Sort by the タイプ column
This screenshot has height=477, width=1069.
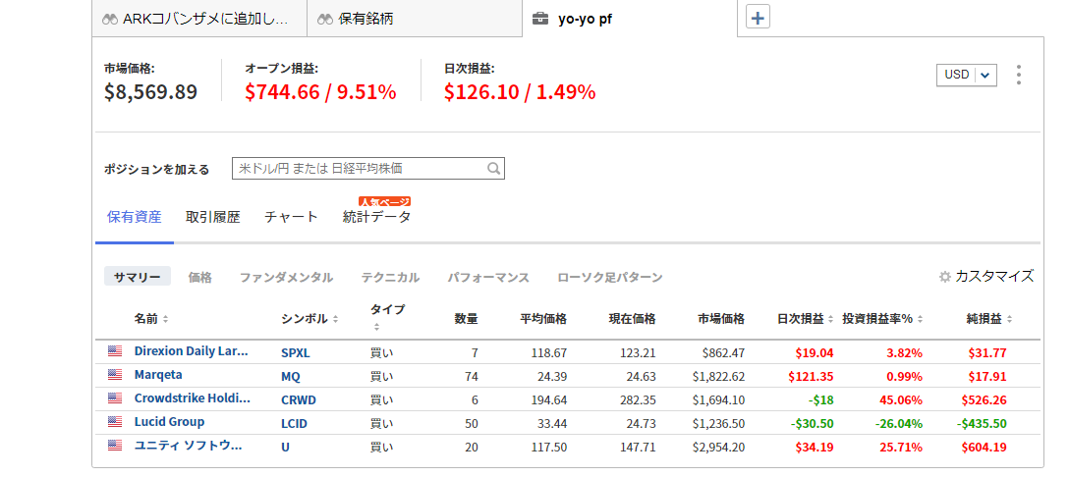(x=375, y=328)
